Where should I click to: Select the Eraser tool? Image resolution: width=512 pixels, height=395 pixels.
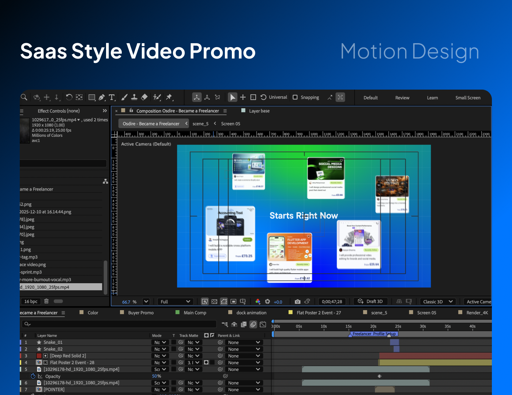(144, 97)
